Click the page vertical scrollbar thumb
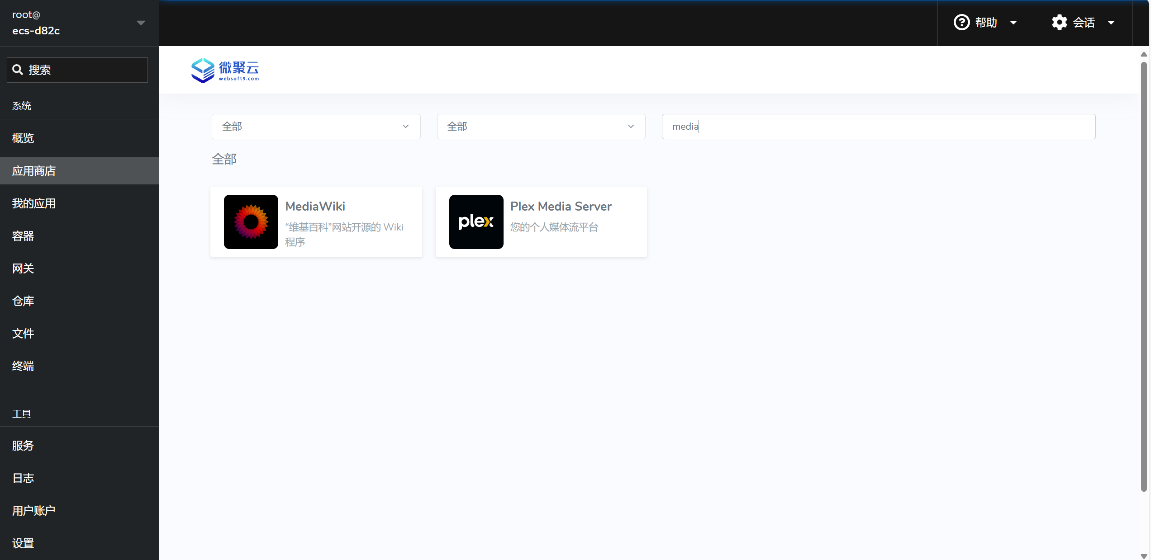The image size is (1151, 560). point(1143,276)
